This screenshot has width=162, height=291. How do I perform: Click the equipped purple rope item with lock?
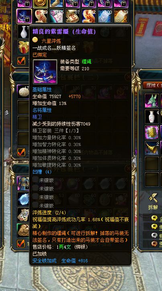tap(24, 16)
